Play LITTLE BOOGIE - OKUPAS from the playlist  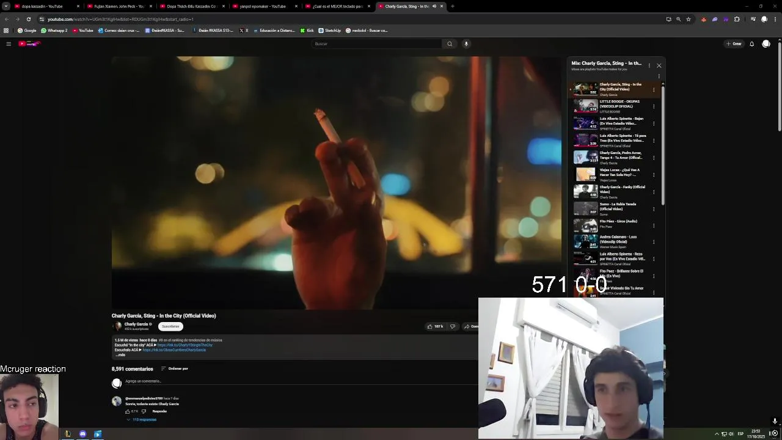tap(585, 106)
